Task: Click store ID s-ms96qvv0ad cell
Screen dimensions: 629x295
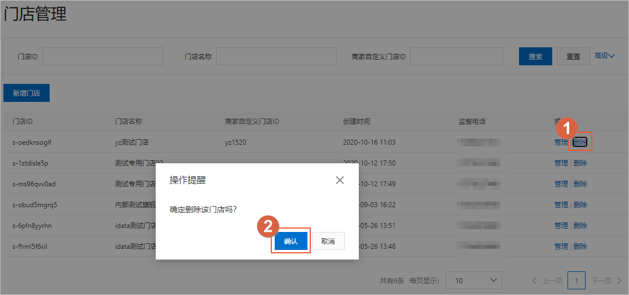Action: (x=34, y=184)
